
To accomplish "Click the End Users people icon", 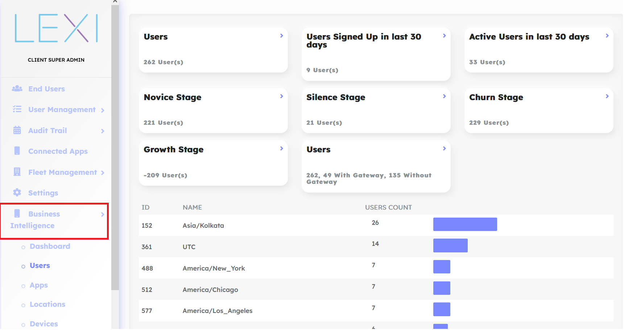I will pyautogui.click(x=17, y=89).
